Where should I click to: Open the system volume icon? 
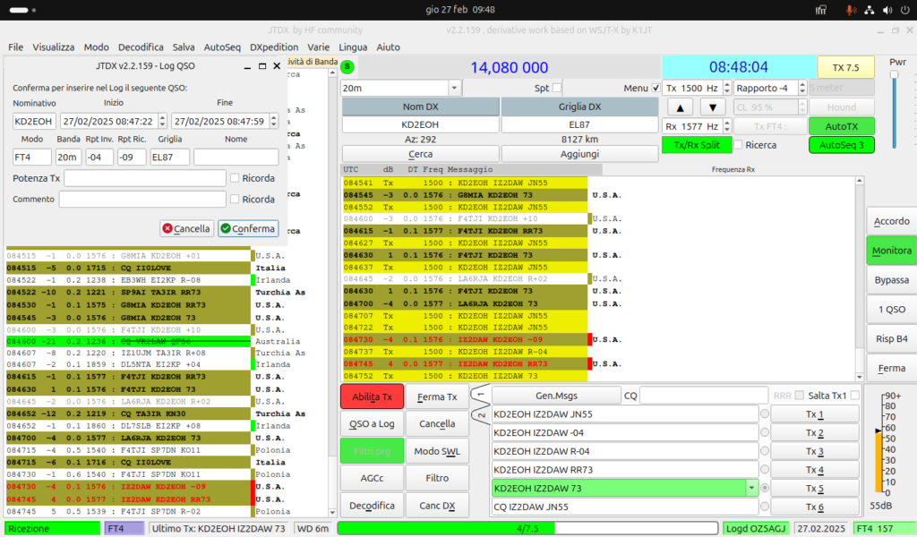[x=887, y=10]
